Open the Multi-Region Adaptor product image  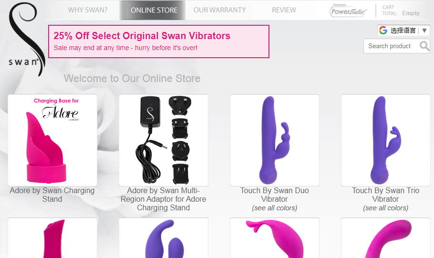coord(164,140)
